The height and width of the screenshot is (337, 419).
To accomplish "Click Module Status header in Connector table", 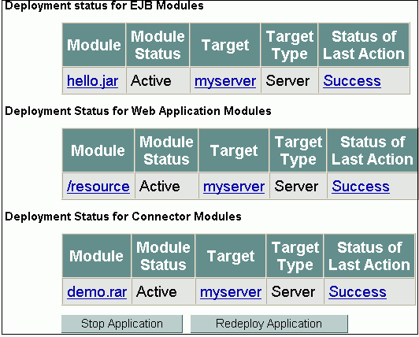I will [x=163, y=256].
